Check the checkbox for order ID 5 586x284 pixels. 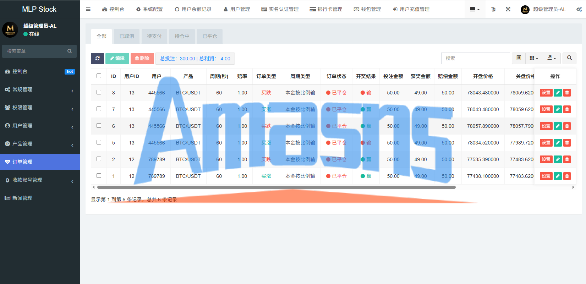click(99, 142)
